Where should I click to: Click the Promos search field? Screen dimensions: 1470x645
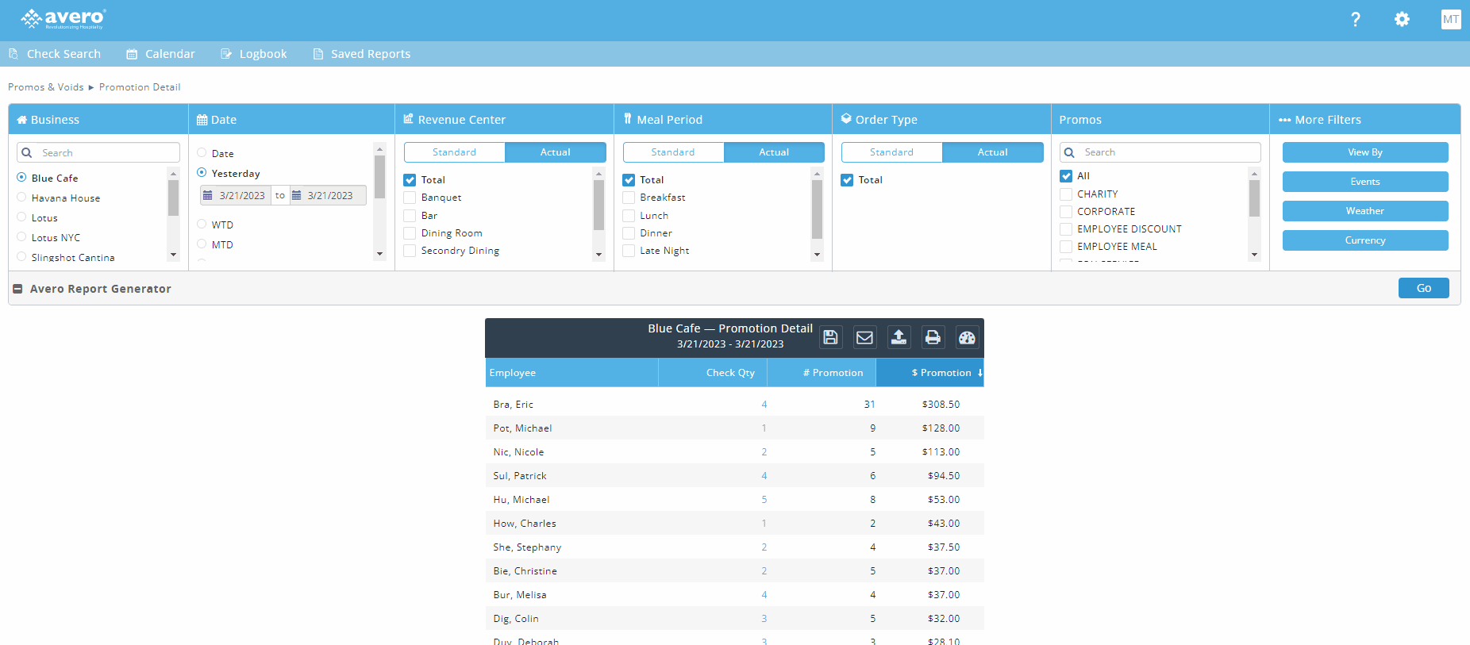(x=1167, y=152)
